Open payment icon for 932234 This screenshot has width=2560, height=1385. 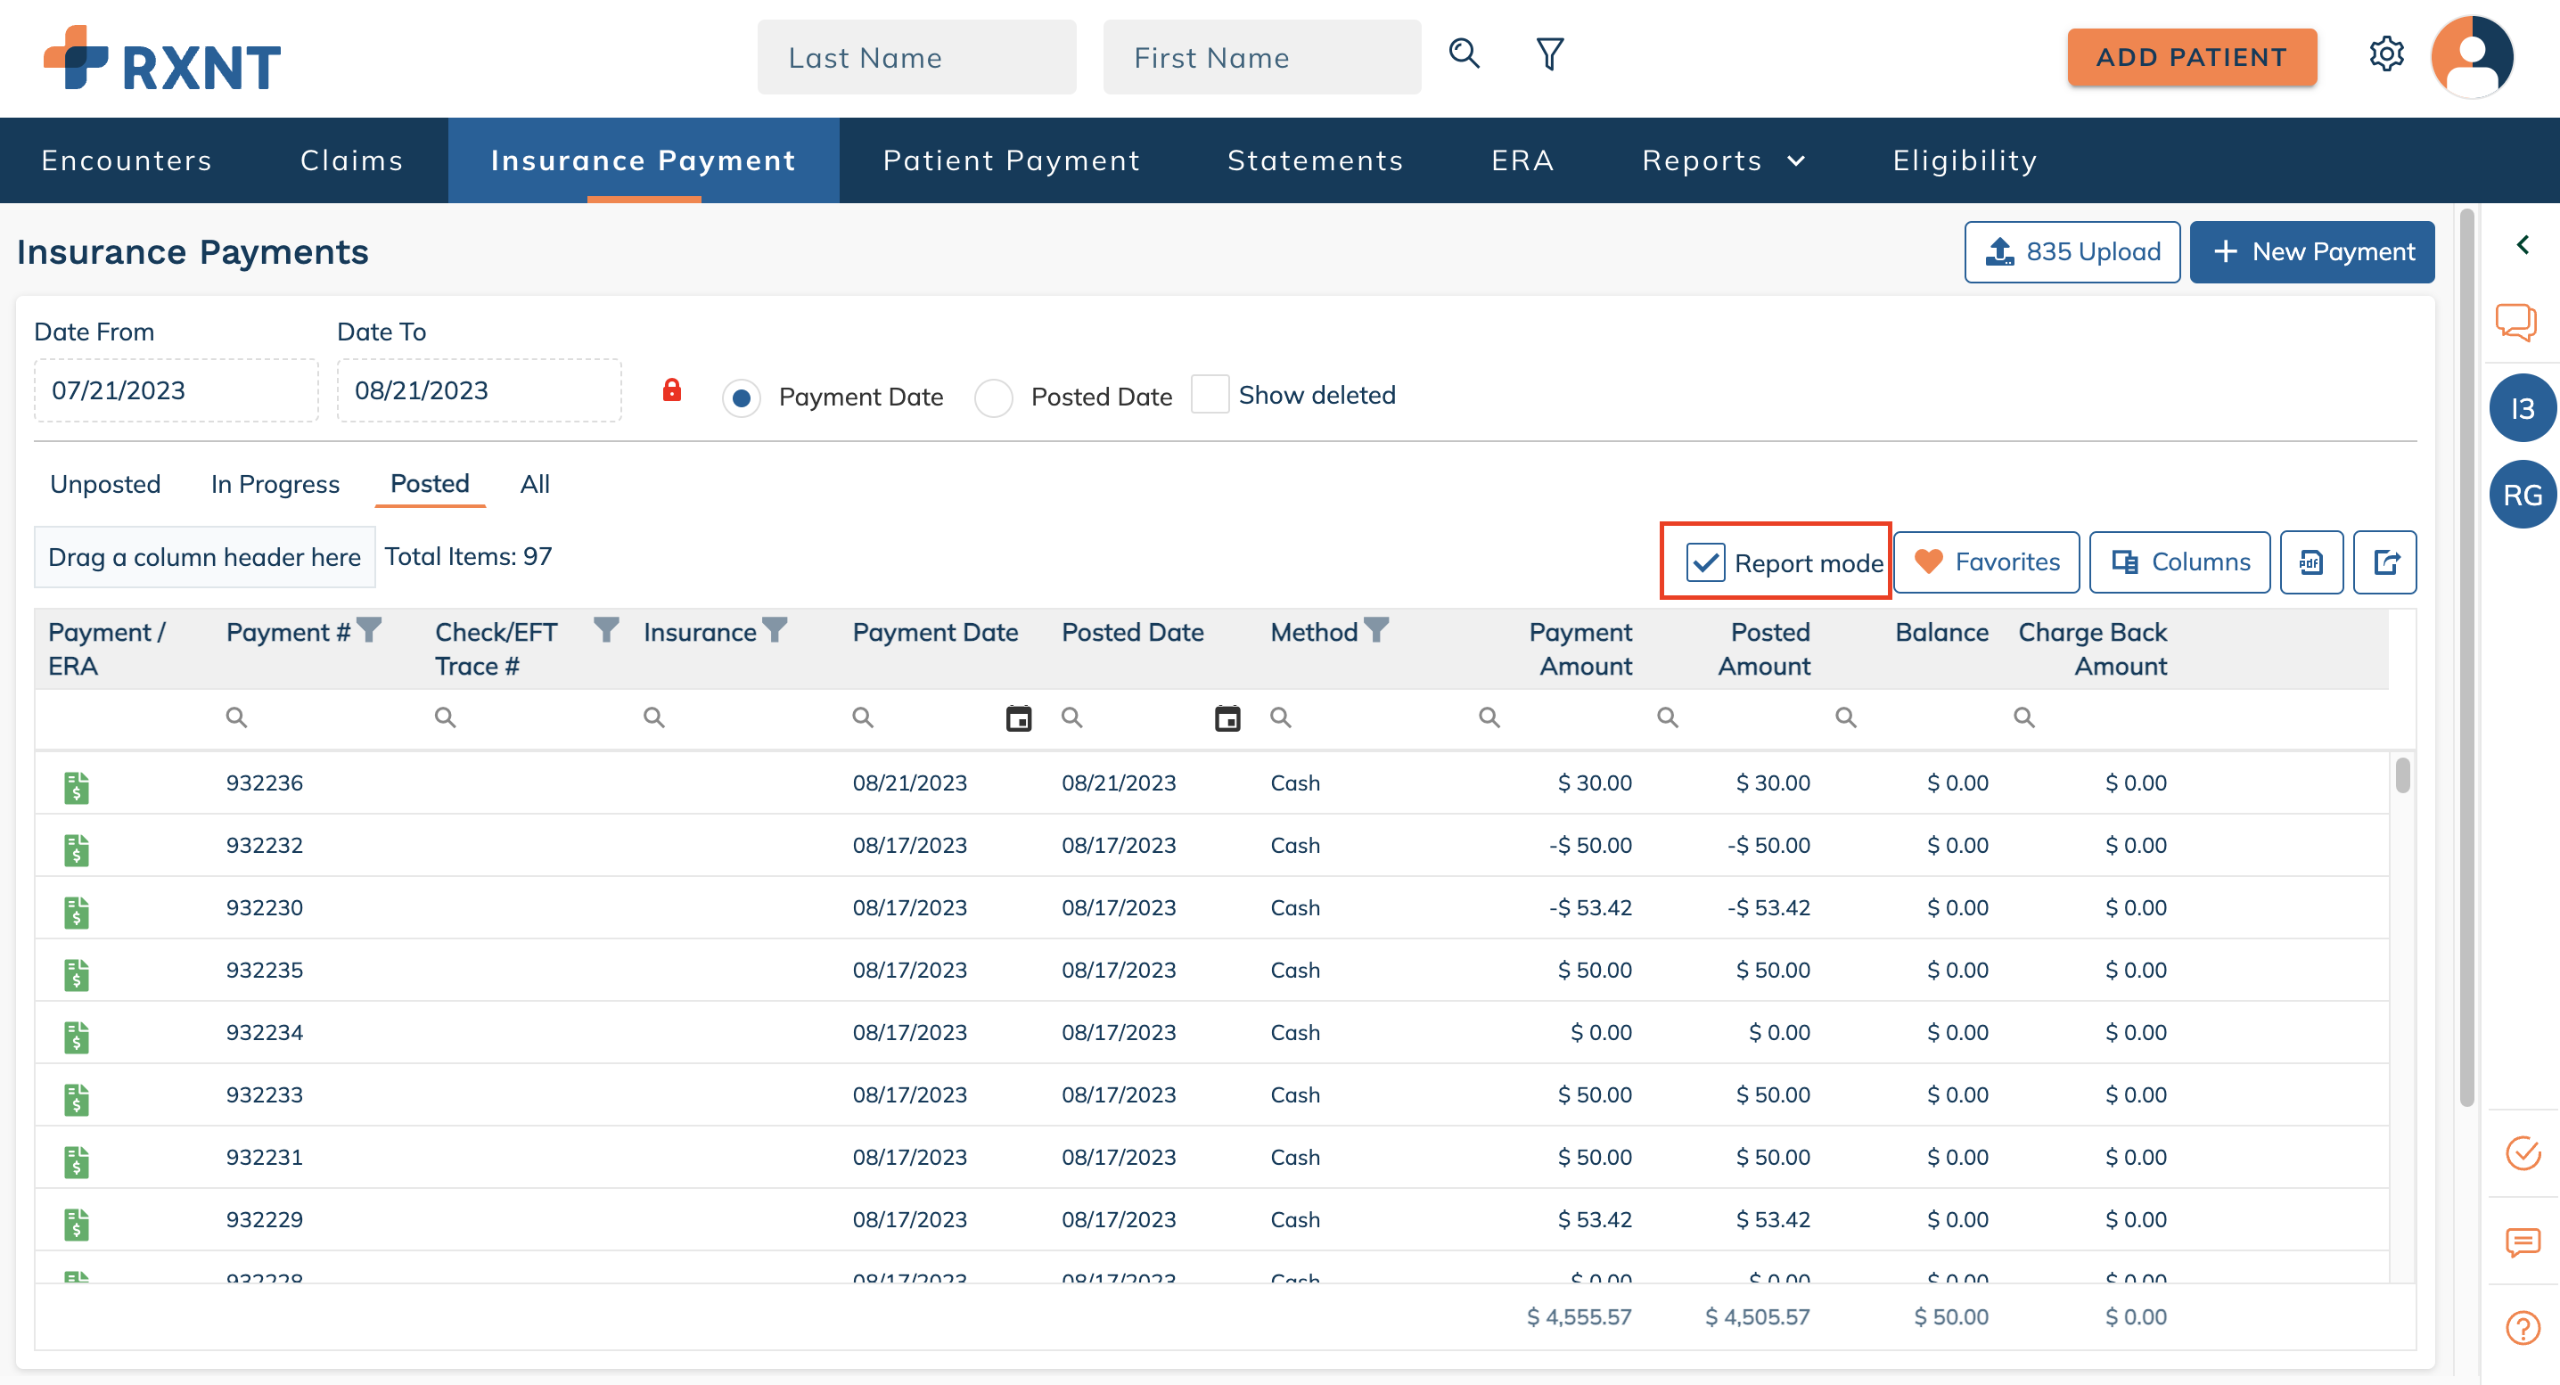pos(77,1037)
